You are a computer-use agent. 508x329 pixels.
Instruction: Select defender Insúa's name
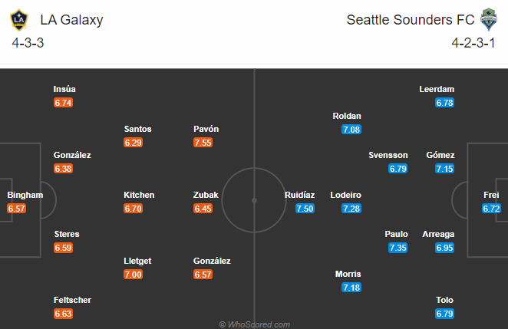[64, 89]
